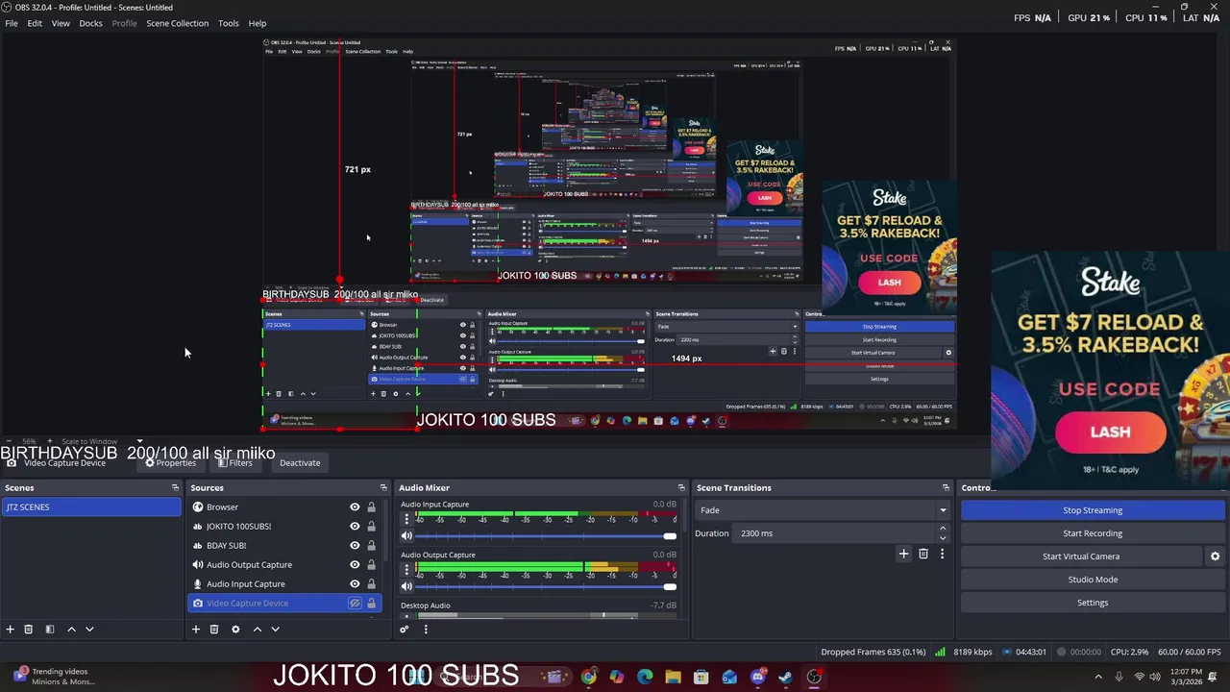The height and width of the screenshot is (692, 1230).
Task: Show the Video Capture Device source
Action: (355, 604)
